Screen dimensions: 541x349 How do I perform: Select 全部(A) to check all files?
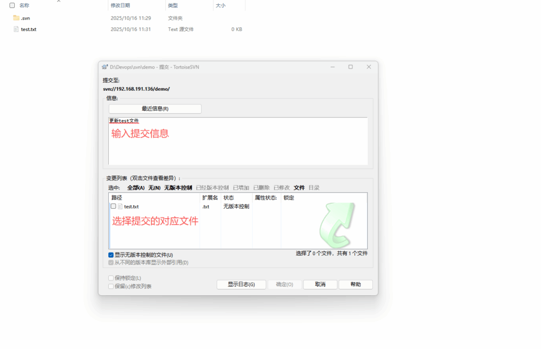[136, 188]
